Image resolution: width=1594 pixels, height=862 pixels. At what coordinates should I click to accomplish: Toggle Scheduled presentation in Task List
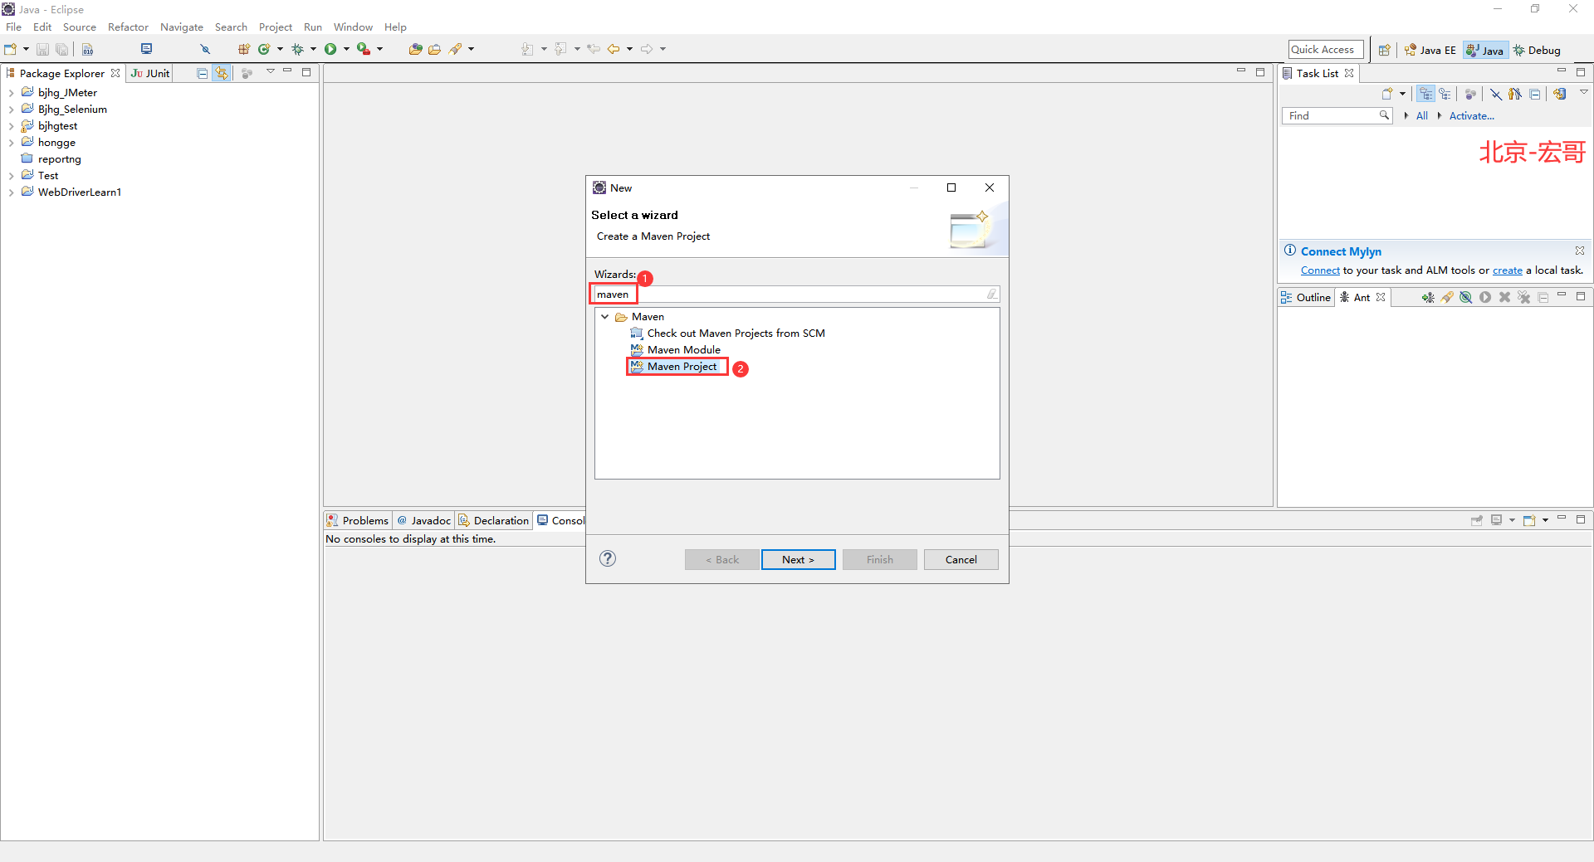click(1445, 94)
